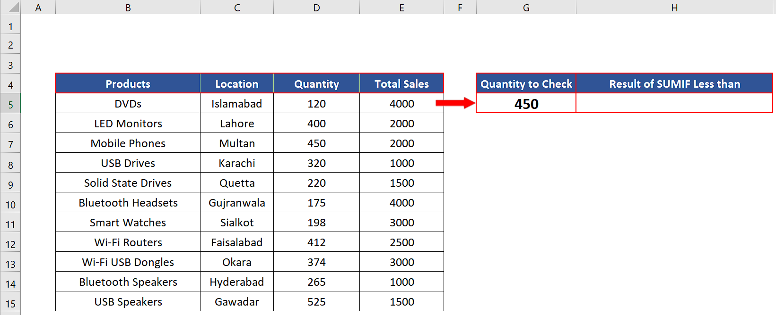Select quantity 320 for USB Drives
The width and height of the screenshot is (776, 315).
(x=316, y=163)
